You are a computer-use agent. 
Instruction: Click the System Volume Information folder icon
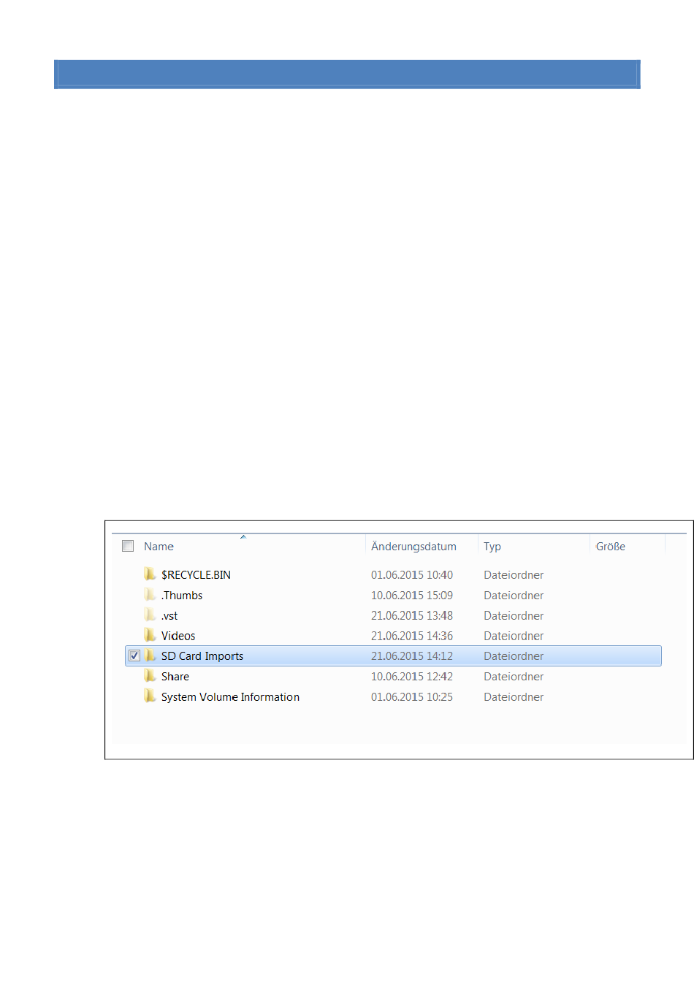[150, 696]
